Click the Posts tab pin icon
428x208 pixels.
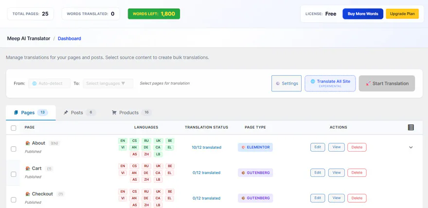(66, 113)
